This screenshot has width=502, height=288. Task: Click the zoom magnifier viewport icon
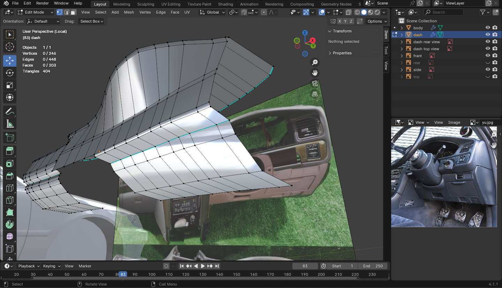315,62
